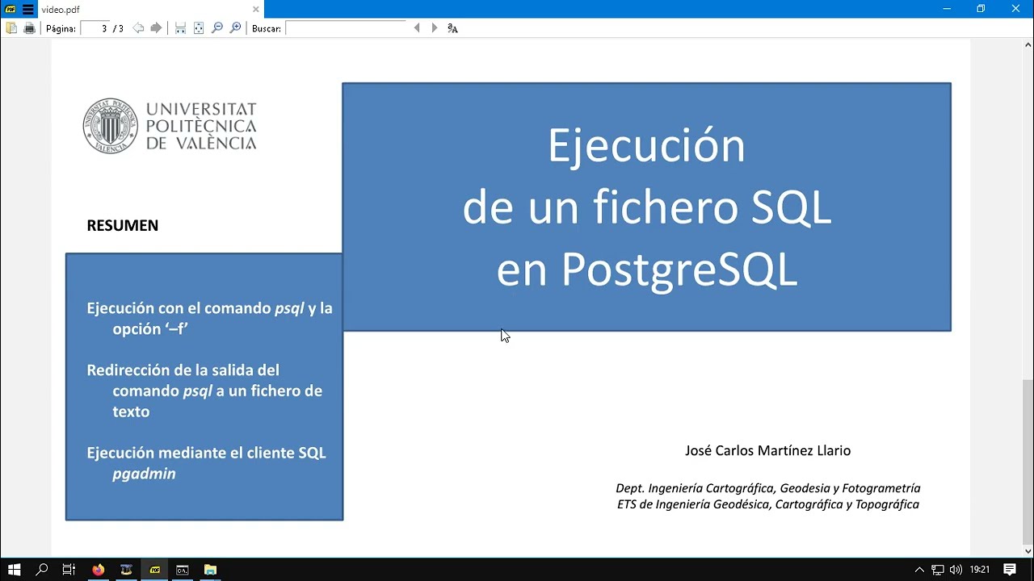The image size is (1034, 581).
Task: Open the Windows notification center
Action: (x=1010, y=570)
